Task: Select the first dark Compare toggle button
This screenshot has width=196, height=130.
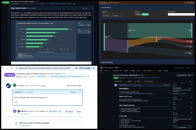Action: tap(138, 14)
